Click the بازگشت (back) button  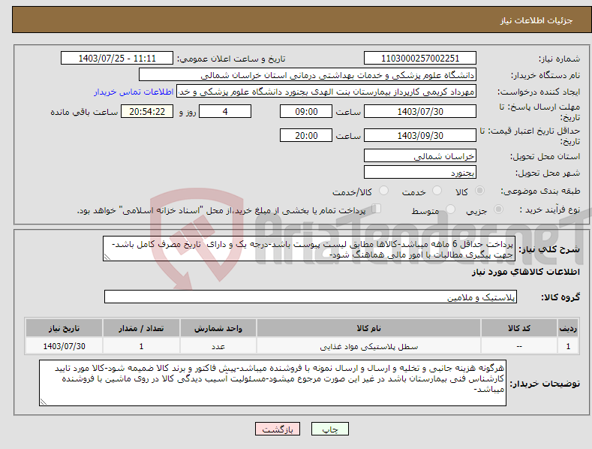coord(278,429)
